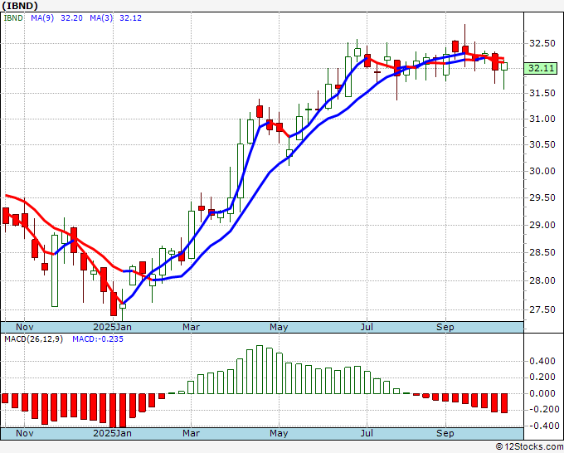
Task: Click Sep on the price chart date axis
Action: pos(445,327)
